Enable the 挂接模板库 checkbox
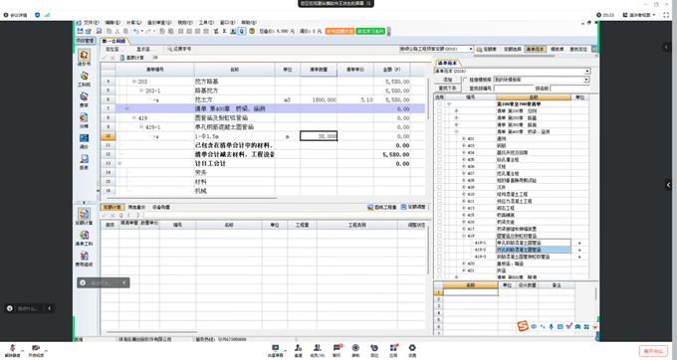This screenshot has height=360, width=677. tap(465, 80)
